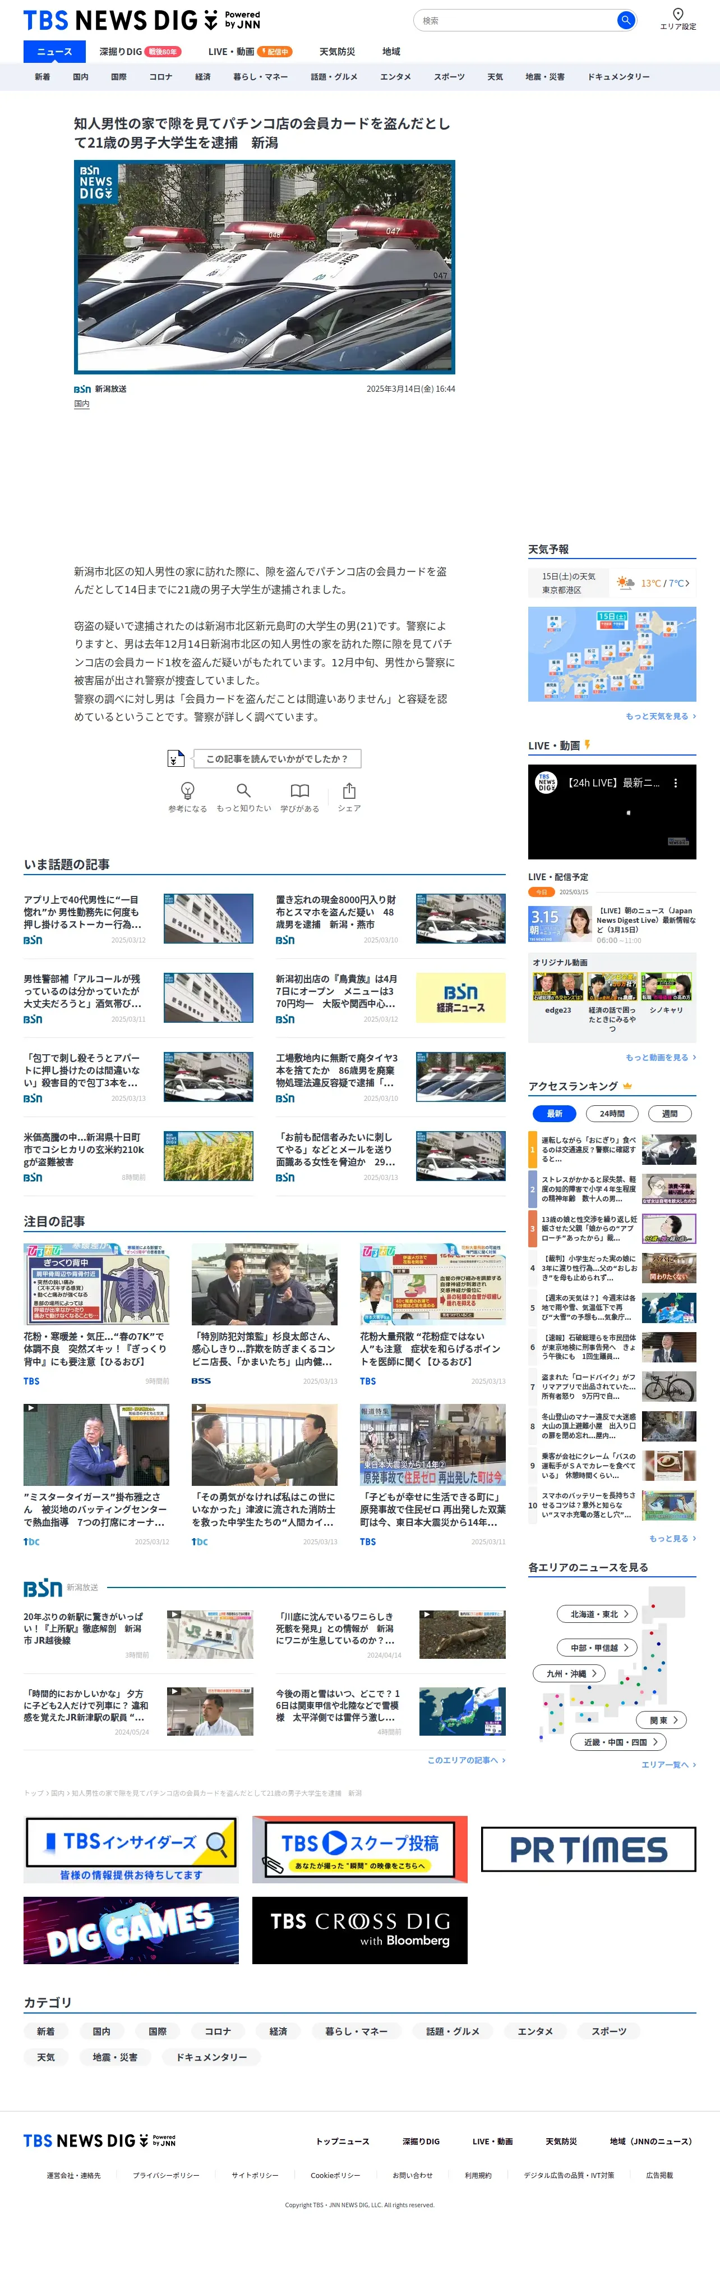Image resolution: width=720 pixels, height=2283 pixels.
Task: Click the 国内 tag under the article
Action: [81, 404]
